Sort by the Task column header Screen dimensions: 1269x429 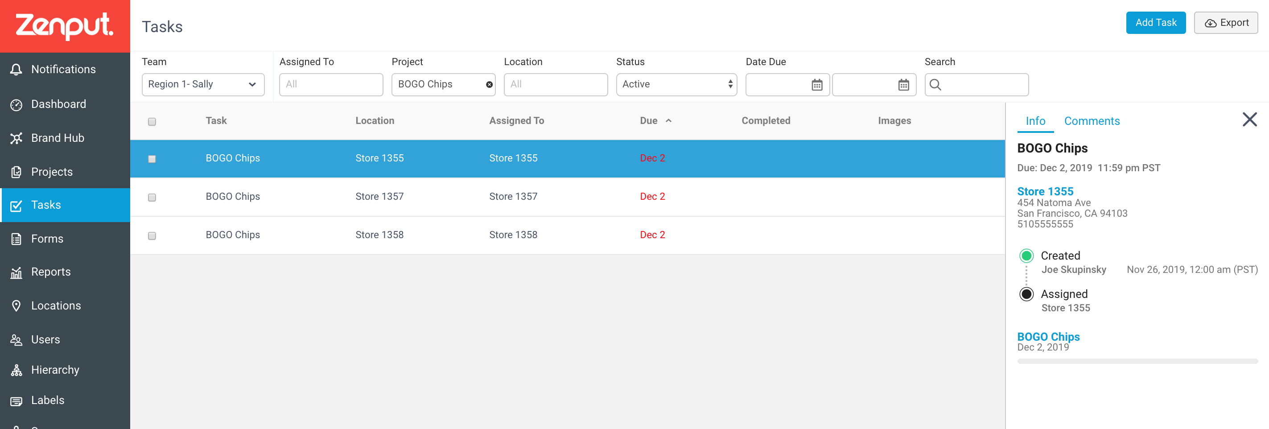pos(216,121)
